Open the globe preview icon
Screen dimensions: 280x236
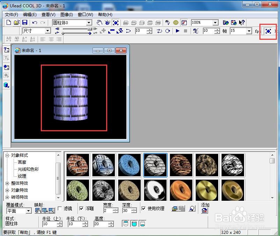click(176, 22)
